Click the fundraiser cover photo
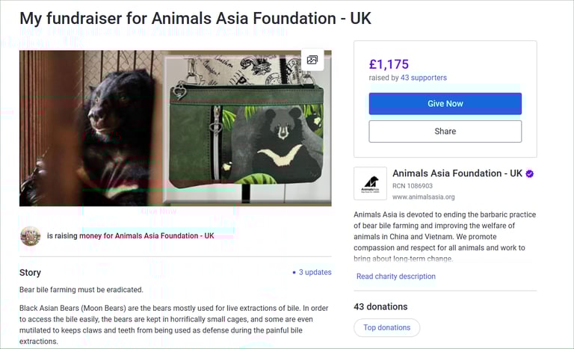The image size is (574, 349). (x=175, y=128)
